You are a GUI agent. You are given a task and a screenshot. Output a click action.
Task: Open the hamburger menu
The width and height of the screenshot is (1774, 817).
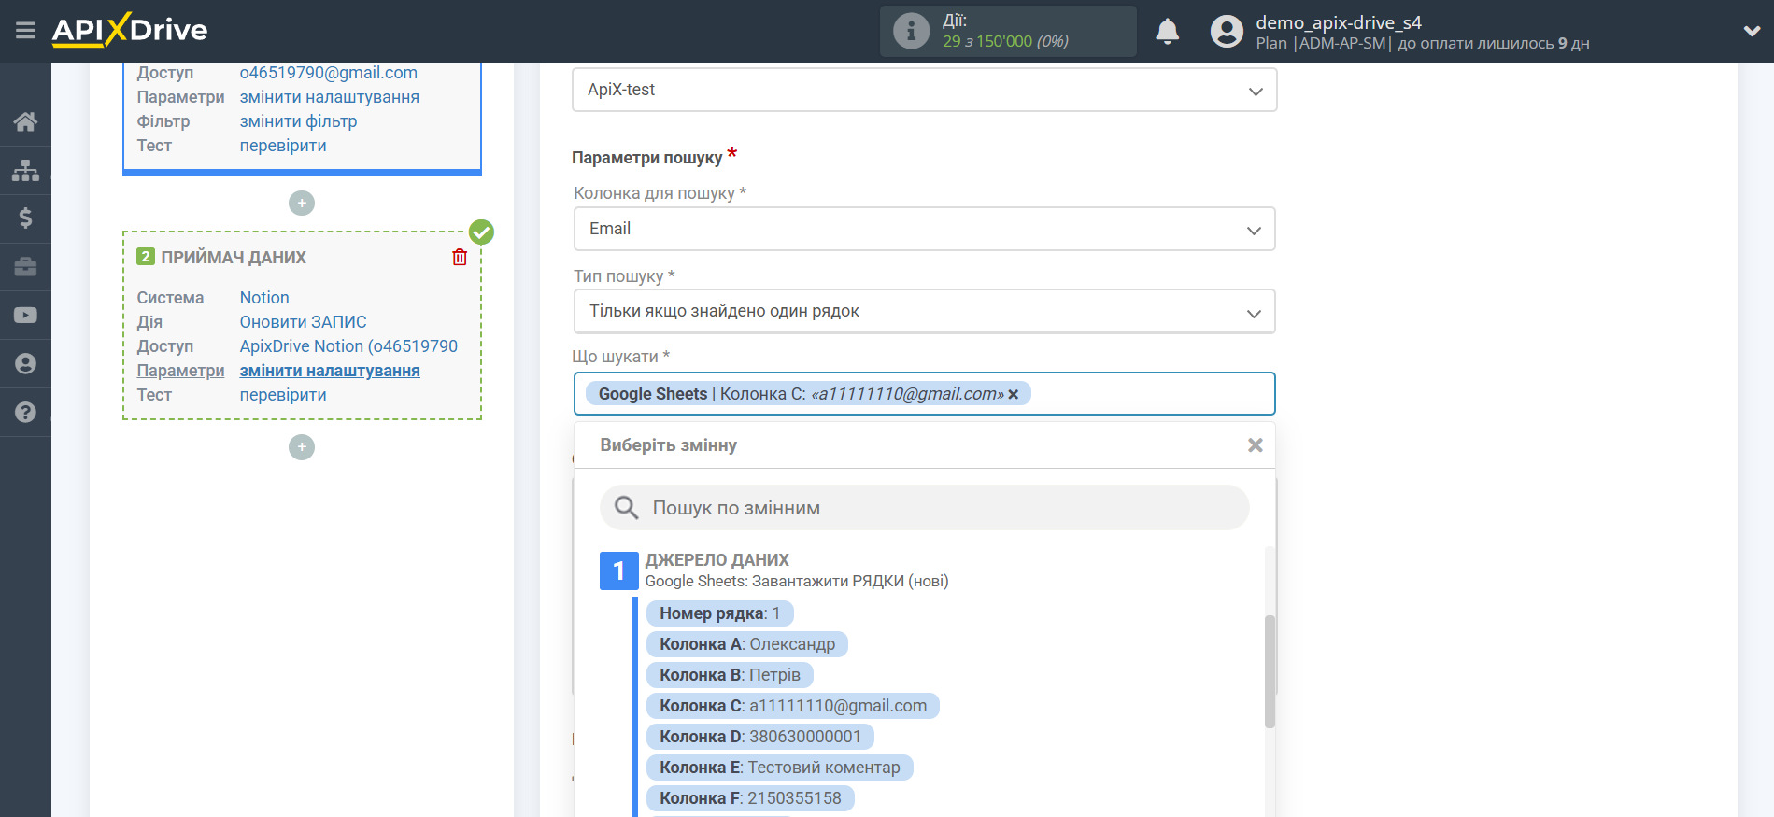point(25,31)
